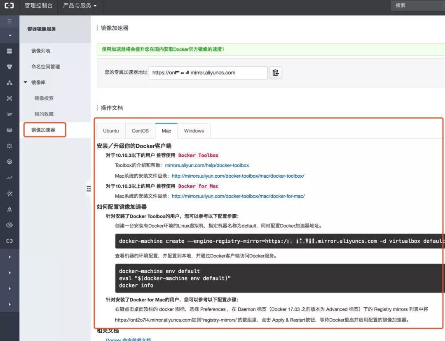Image resolution: width=445 pixels, height=341 pixels.
Task: Switch to the CentOS tab
Action: [x=140, y=131]
